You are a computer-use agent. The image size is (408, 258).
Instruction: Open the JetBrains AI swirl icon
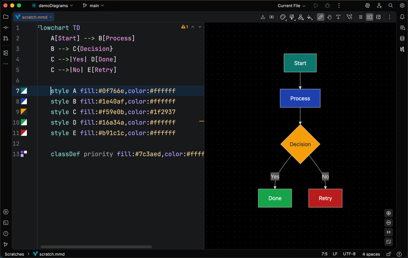coord(368,5)
